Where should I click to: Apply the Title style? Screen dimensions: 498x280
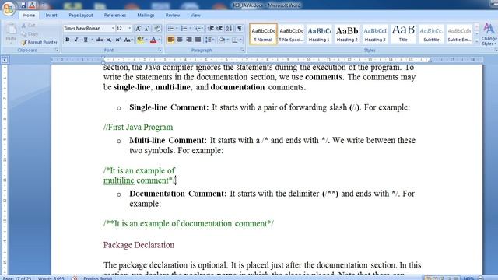pos(403,33)
